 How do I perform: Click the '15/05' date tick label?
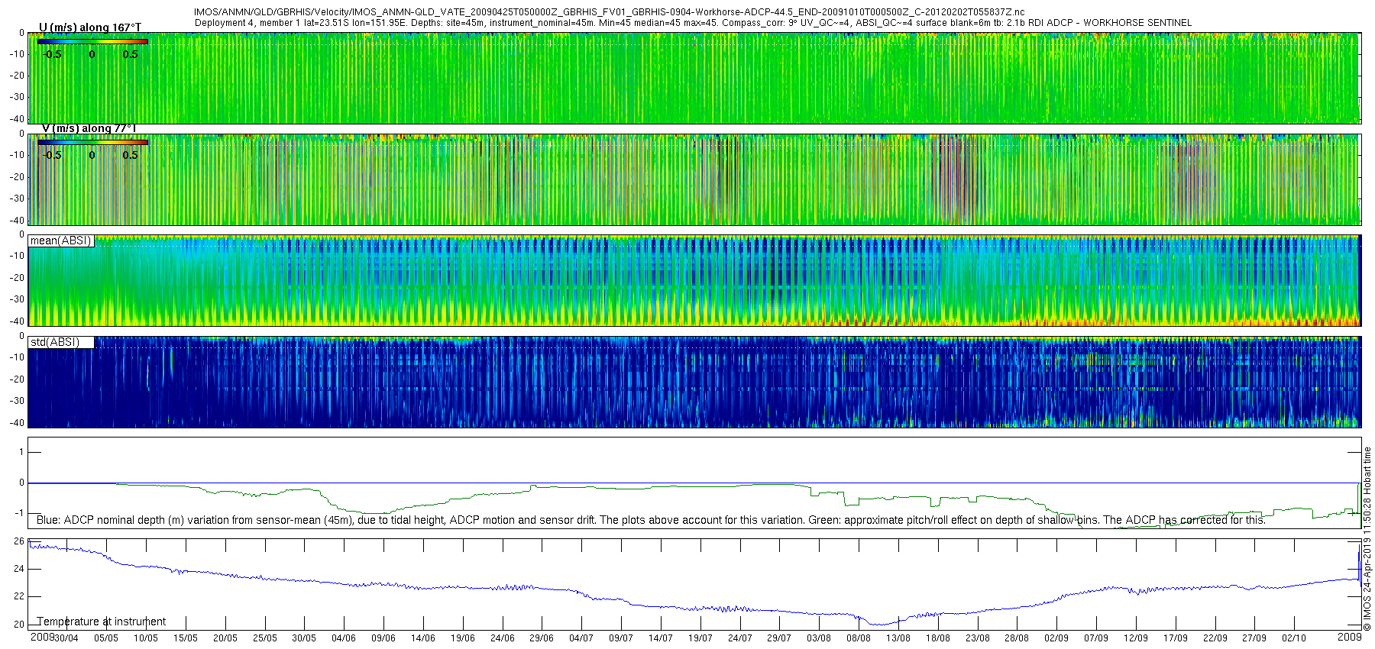click(x=186, y=638)
